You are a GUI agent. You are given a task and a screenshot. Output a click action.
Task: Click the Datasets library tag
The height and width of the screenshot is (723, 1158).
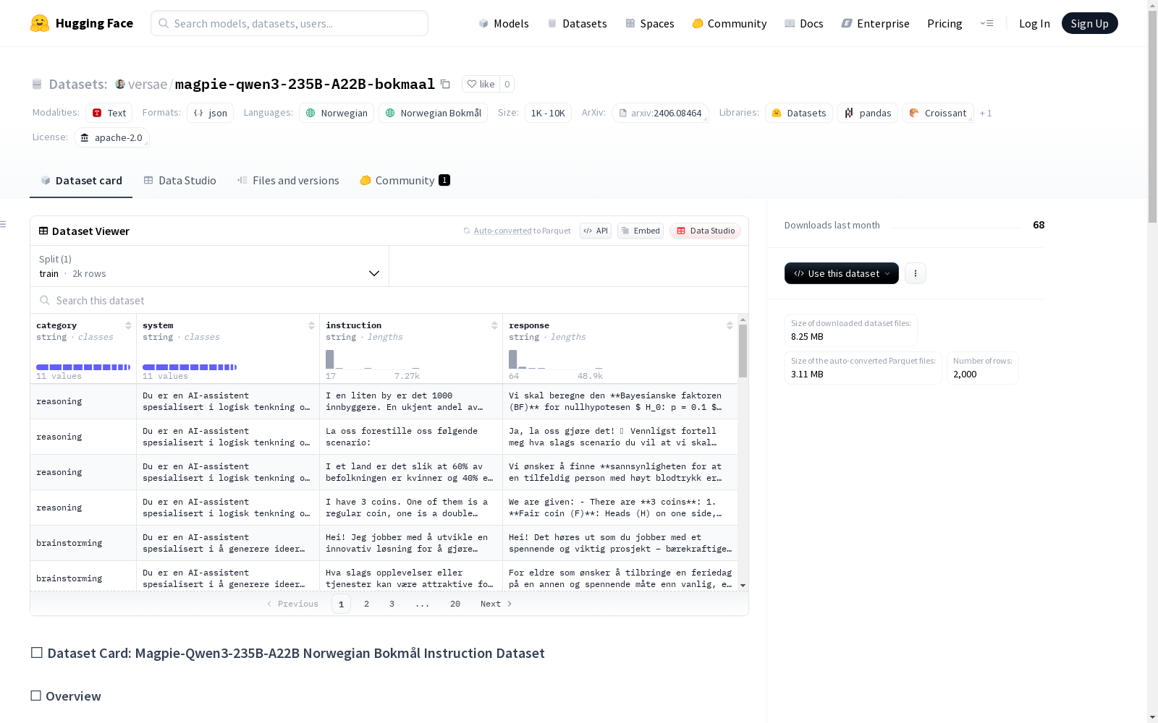coord(799,113)
